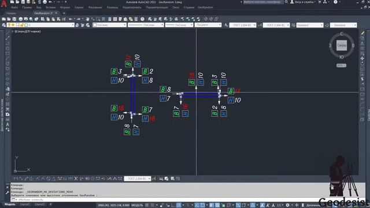The height and width of the screenshot is (208, 370).
Task: Open the dimension style ГОСТ 2.304-81 dropdown
Action: point(276,25)
